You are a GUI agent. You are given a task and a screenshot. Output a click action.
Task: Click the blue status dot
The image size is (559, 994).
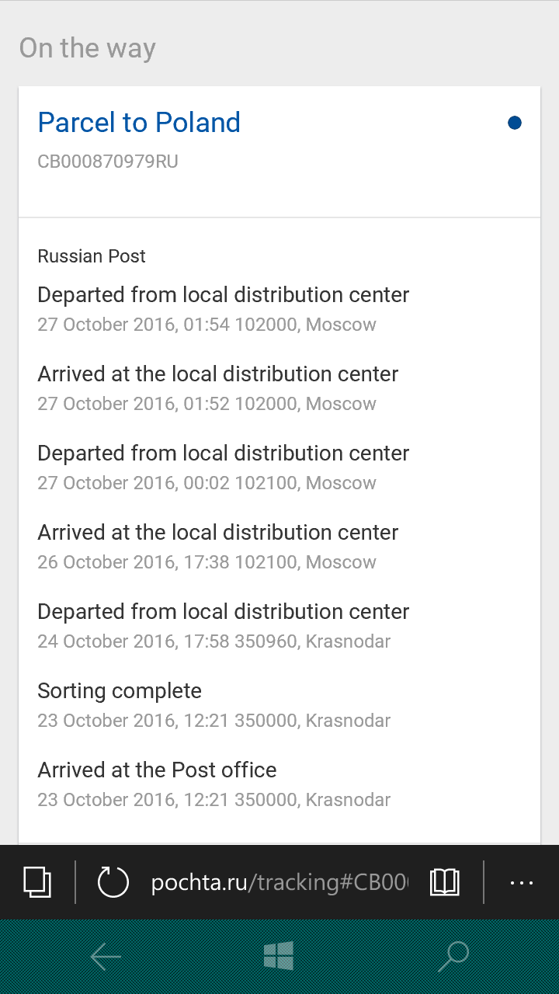[x=514, y=123]
